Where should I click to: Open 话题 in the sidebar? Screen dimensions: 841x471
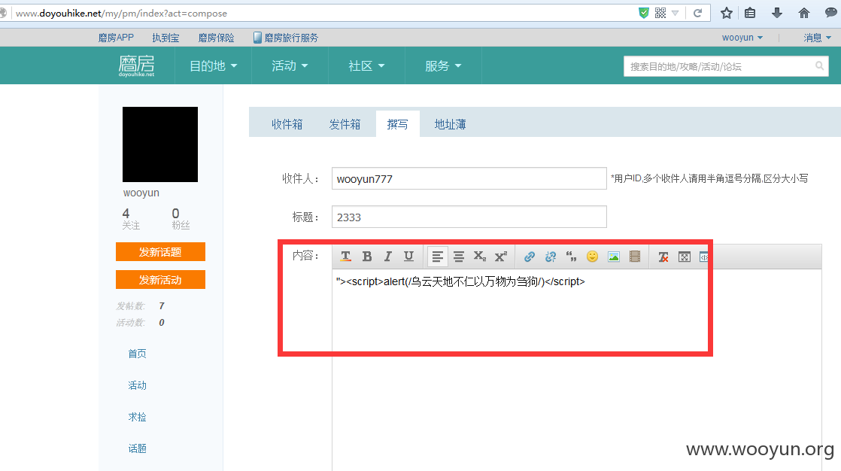click(x=138, y=448)
